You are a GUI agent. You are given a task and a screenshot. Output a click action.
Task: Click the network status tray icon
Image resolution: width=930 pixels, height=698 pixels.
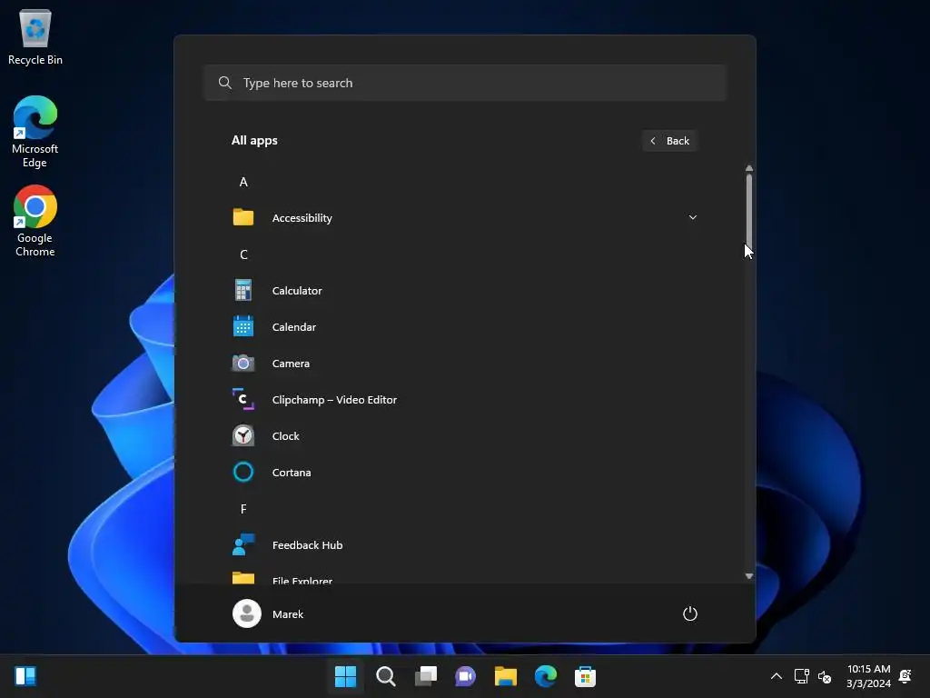click(x=801, y=675)
